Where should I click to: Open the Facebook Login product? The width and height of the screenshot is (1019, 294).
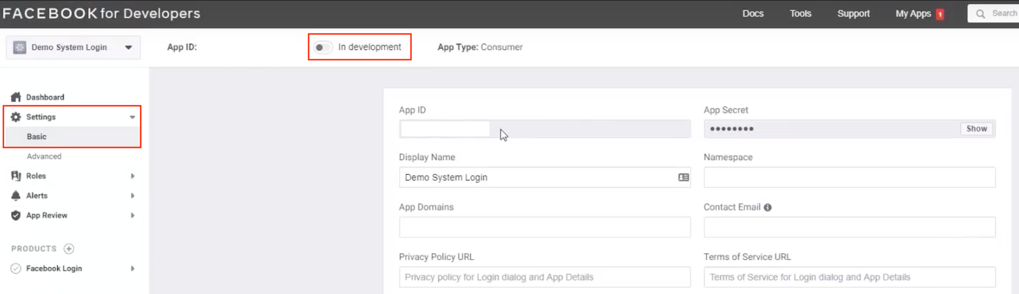(x=54, y=268)
